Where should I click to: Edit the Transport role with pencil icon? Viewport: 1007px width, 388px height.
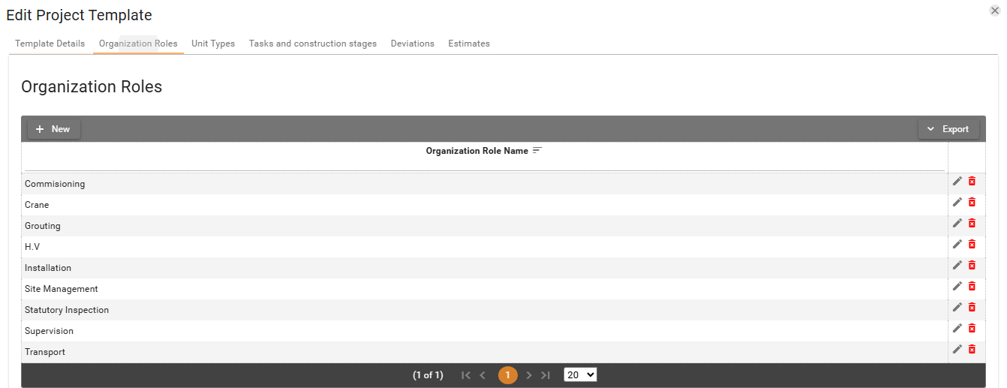[x=957, y=349]
